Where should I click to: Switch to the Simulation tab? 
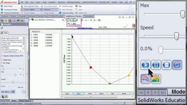(89, 16)
